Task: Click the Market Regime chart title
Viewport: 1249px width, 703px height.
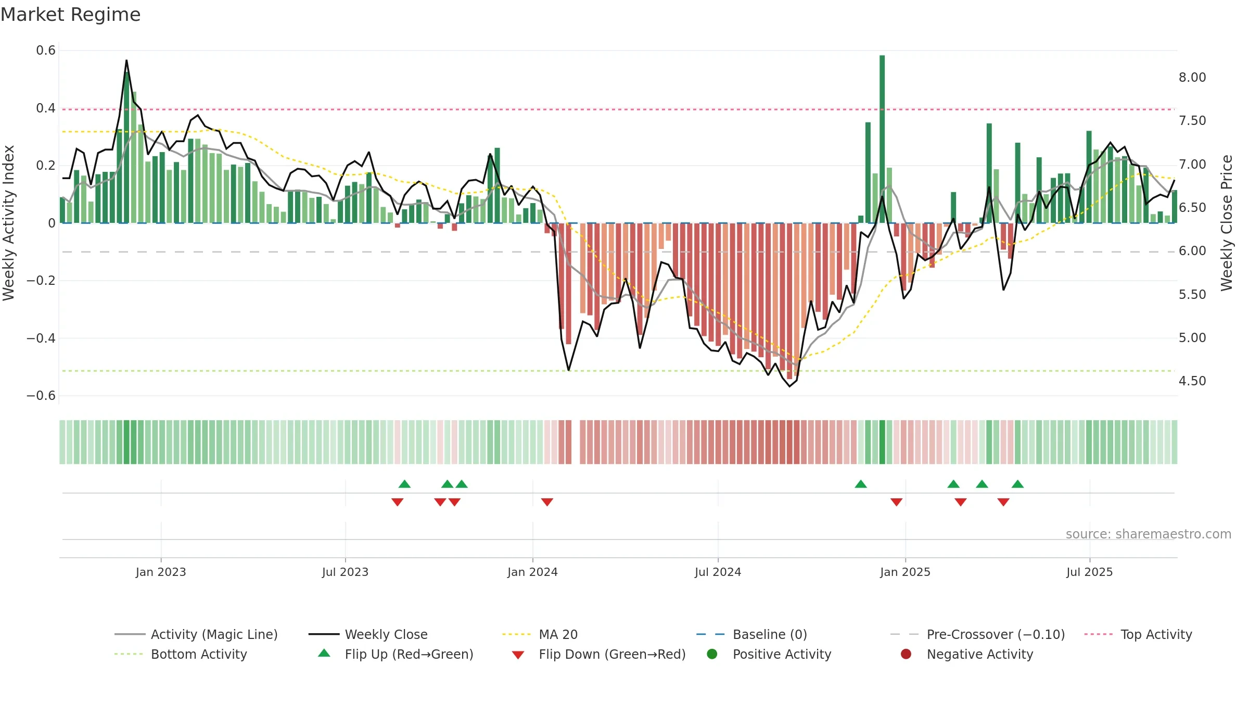Action: click(71, 15)
